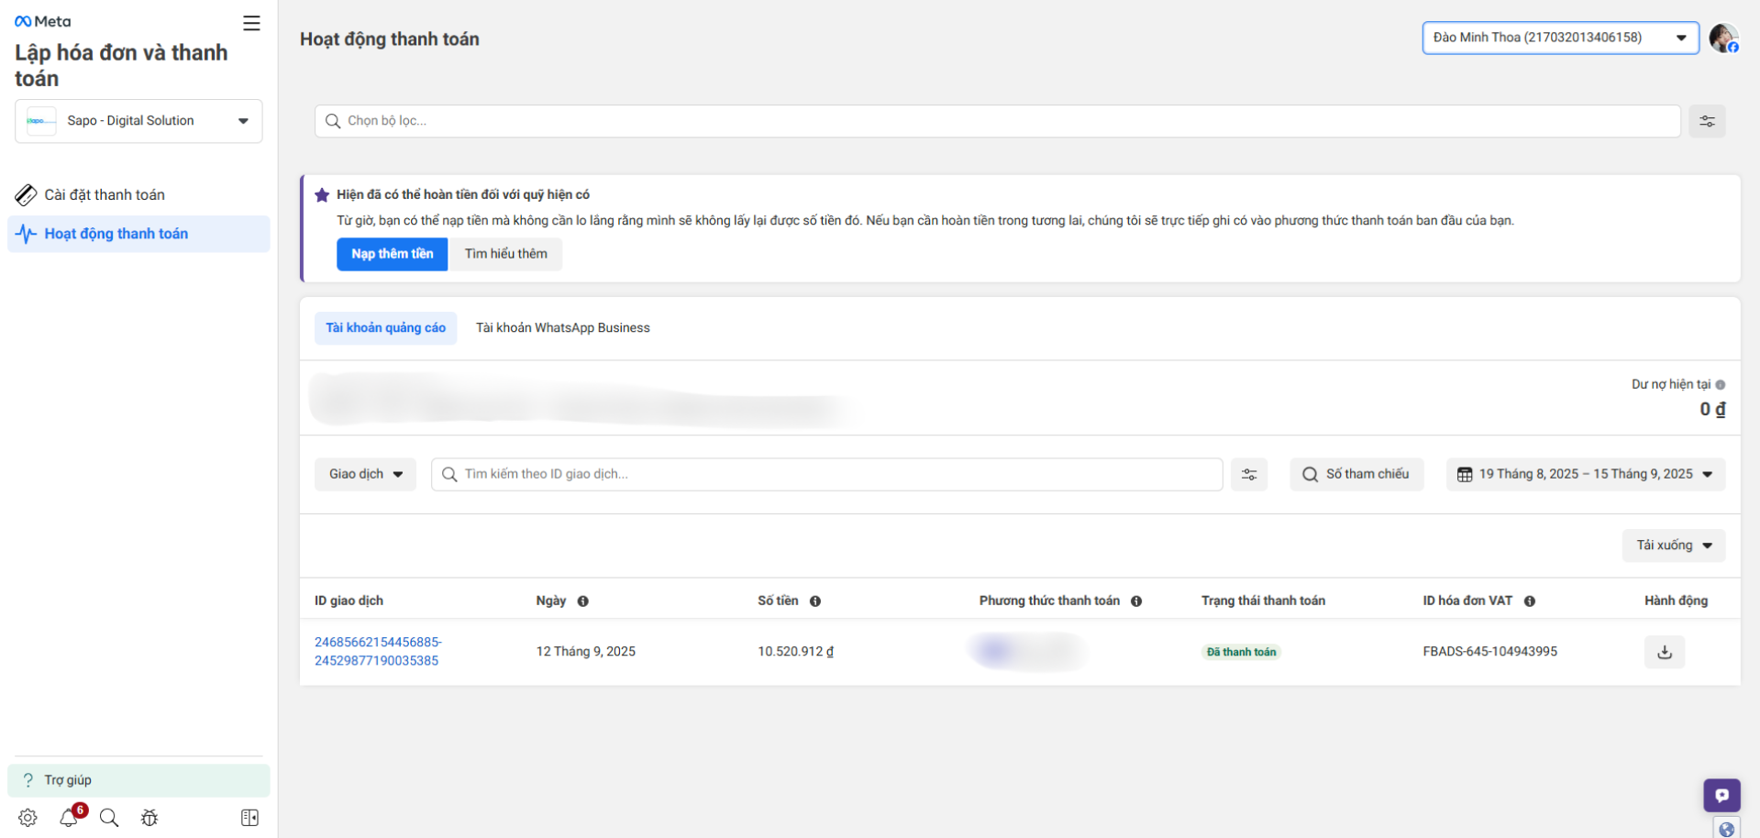1760x838 pixels.
Task: Switch to Tài khoản quảng cáo tab
Action: (385, 328)
